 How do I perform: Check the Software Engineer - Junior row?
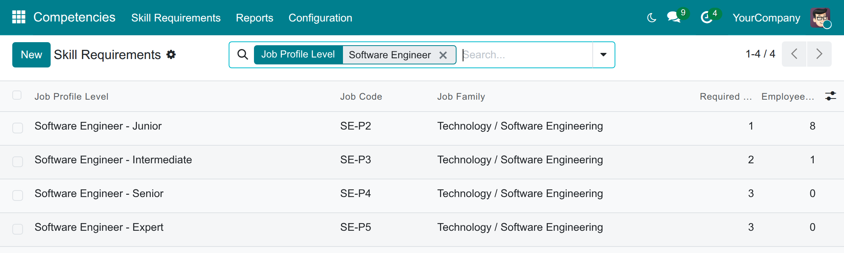coord(18,128)
